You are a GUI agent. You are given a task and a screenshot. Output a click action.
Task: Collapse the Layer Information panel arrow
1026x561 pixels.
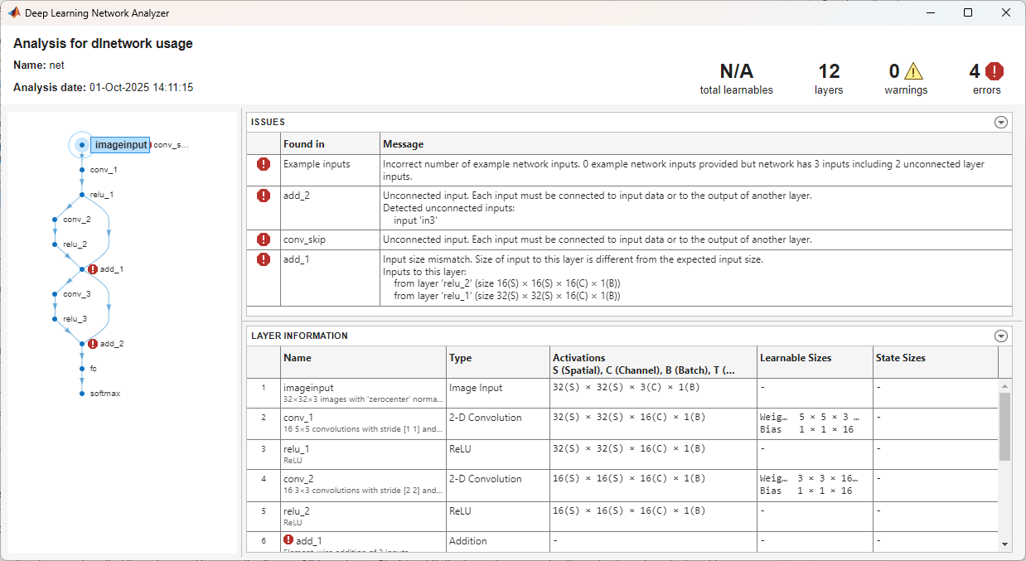[x=1001, y=336]
